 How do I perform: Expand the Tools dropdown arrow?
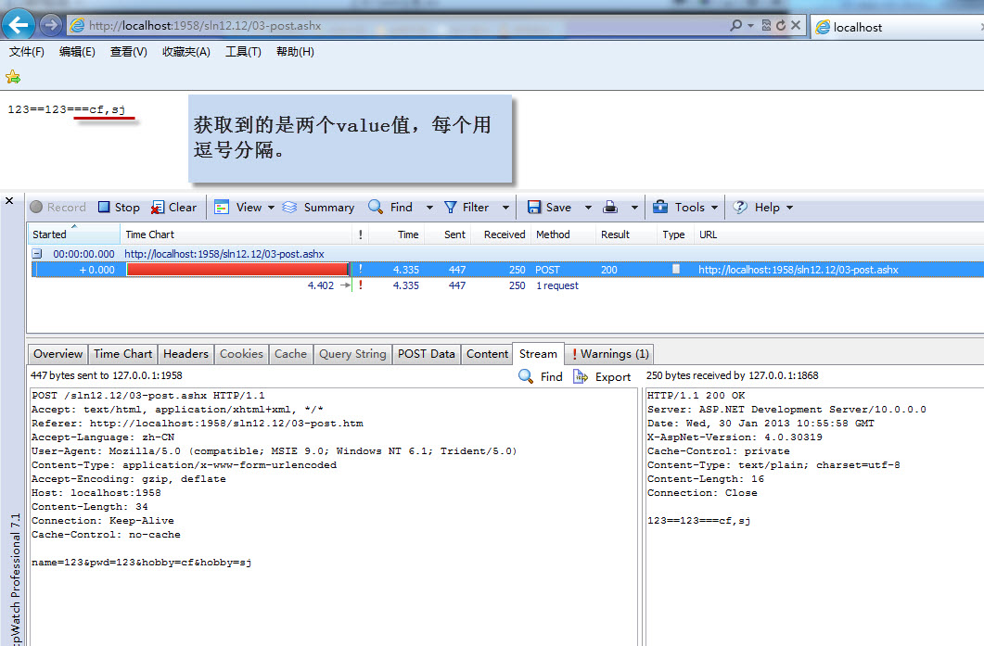pos(714,208)
